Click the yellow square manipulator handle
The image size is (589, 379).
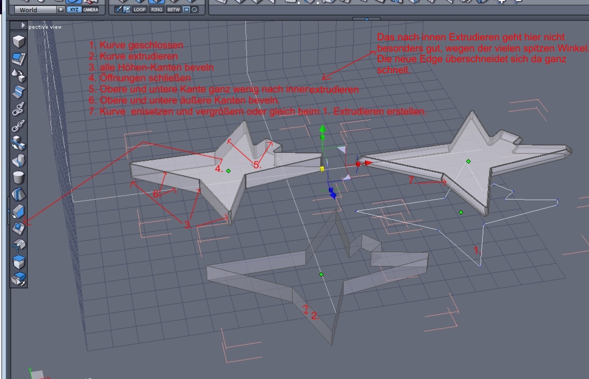pyautogui.click(x=322, y=169)
